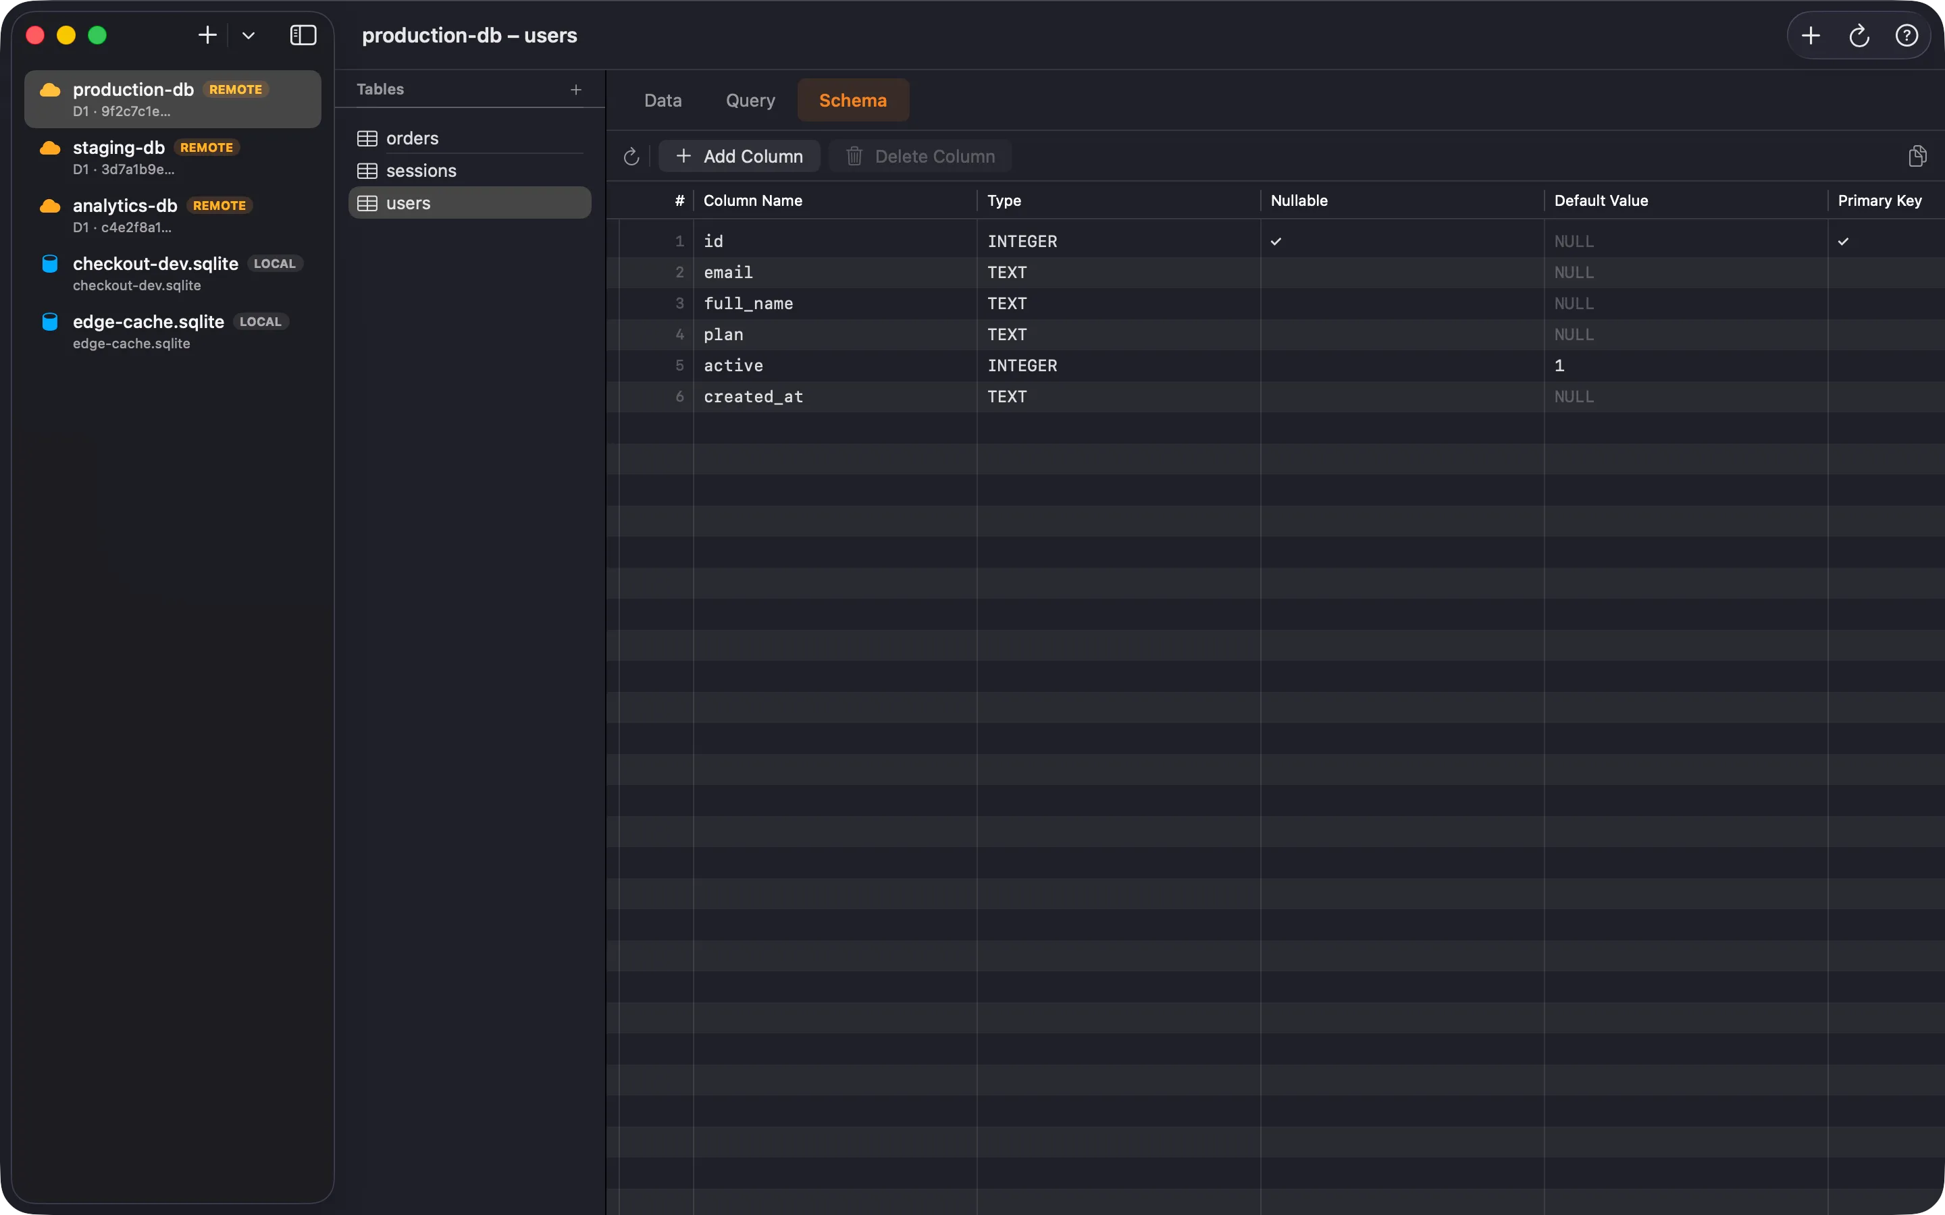This screenshot has width=1945, height=1215.
Task: Click the plus icon in top-right toolbar
Action: pyautogui.click(x=1811, y=35)
